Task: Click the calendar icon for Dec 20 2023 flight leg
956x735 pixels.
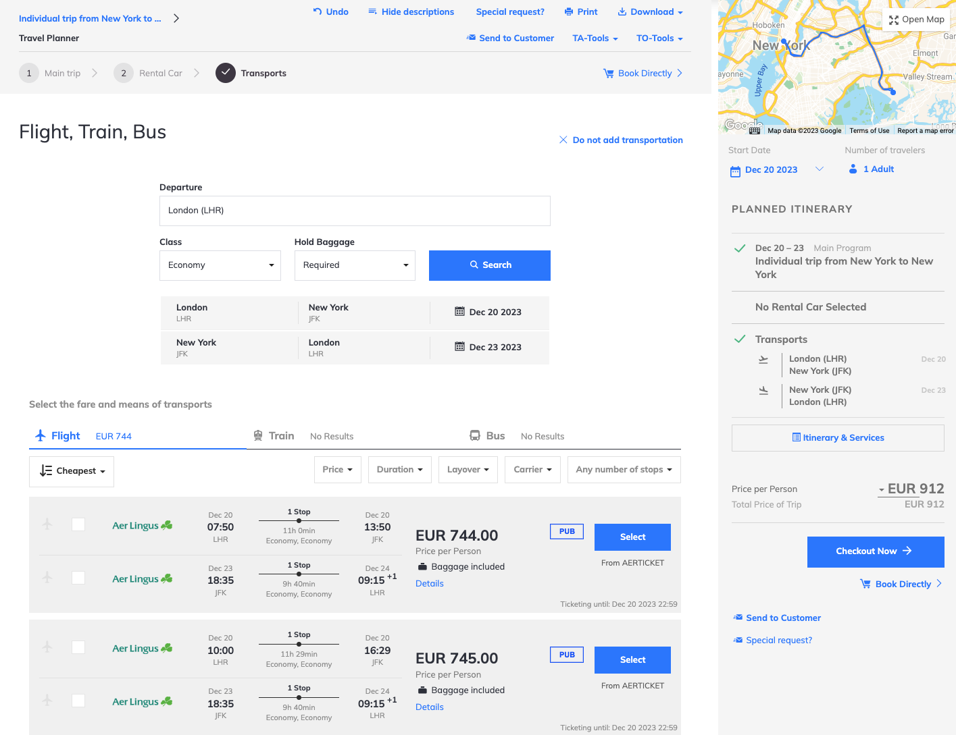Action: tap(459, 312)
